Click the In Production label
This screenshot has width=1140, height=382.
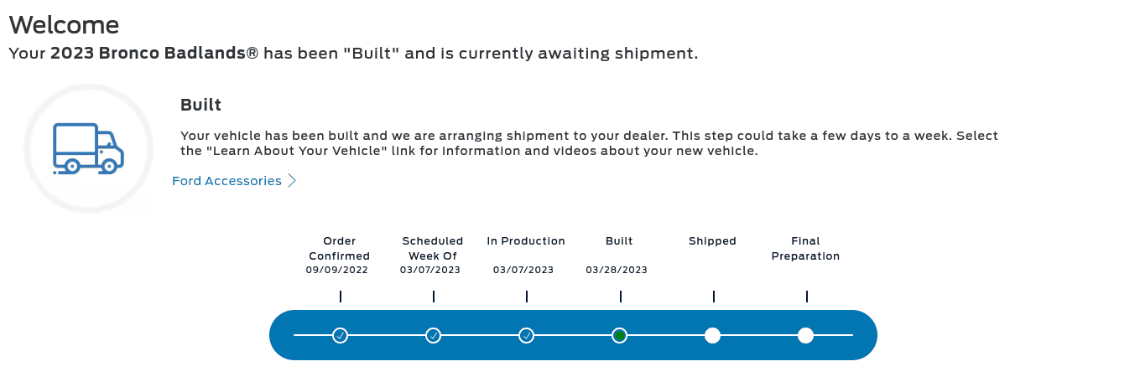526,241
